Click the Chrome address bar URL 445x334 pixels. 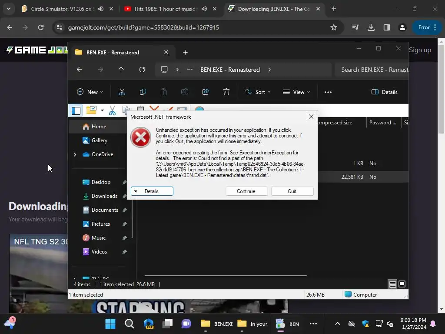tap(143, 27)
